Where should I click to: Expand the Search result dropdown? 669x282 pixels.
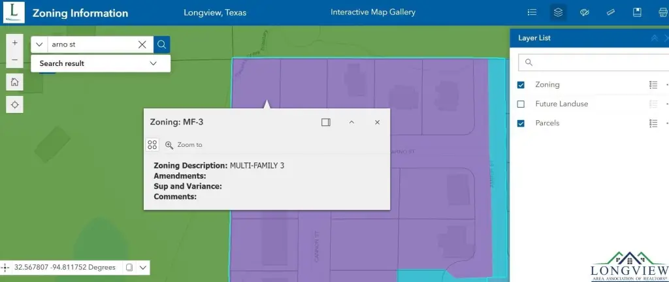(154, 63)
